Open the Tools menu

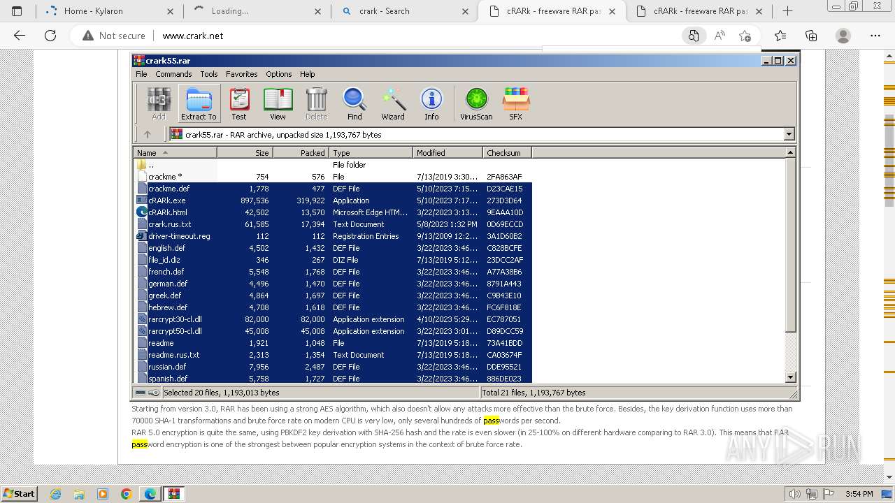coord(209,74)
